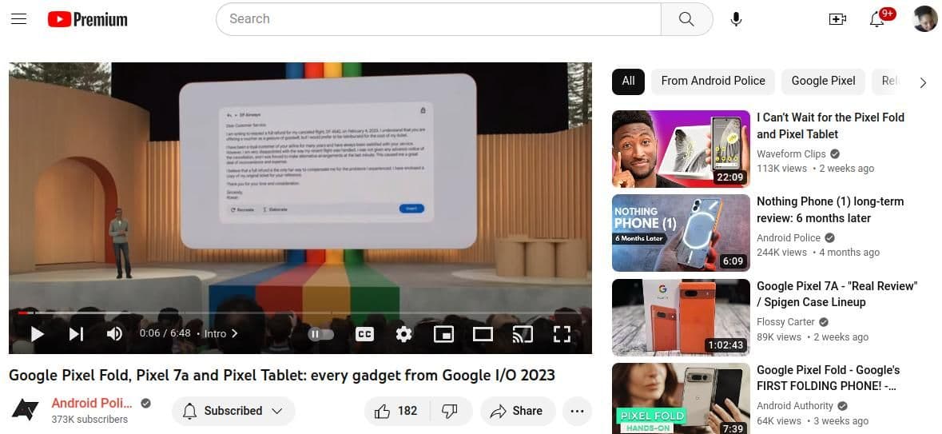Image resolution: width=942 pixels, height=434 pixels.
Task: Open Nothing Phone (1) review thumbnail
Action: point(681,233)
